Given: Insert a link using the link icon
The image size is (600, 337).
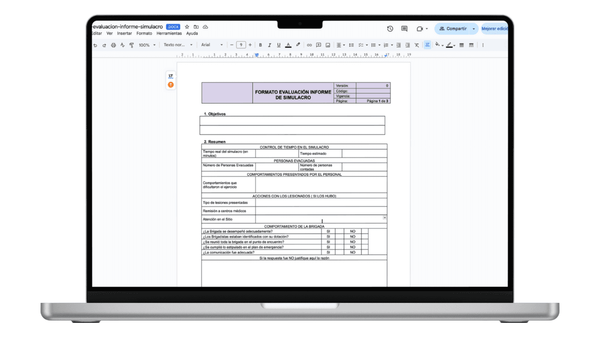Looking at the screenshot, I should point(309,45).
